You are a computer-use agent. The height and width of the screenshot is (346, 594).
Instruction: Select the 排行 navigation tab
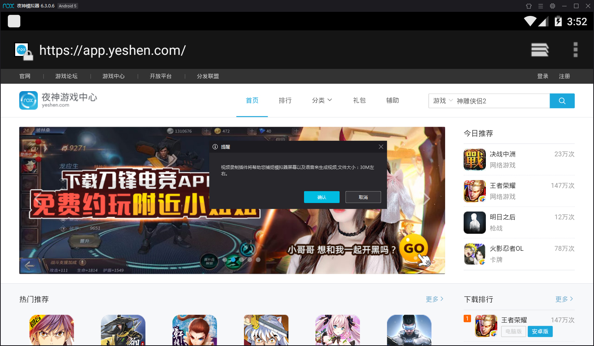pyautogui.click(x=285, y=100)
